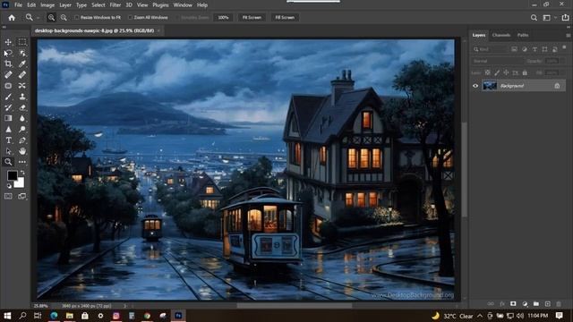Viewport: 573px width, 322px height.
Task: Expand status bar info arrow
Action: [x=125, y=306]
